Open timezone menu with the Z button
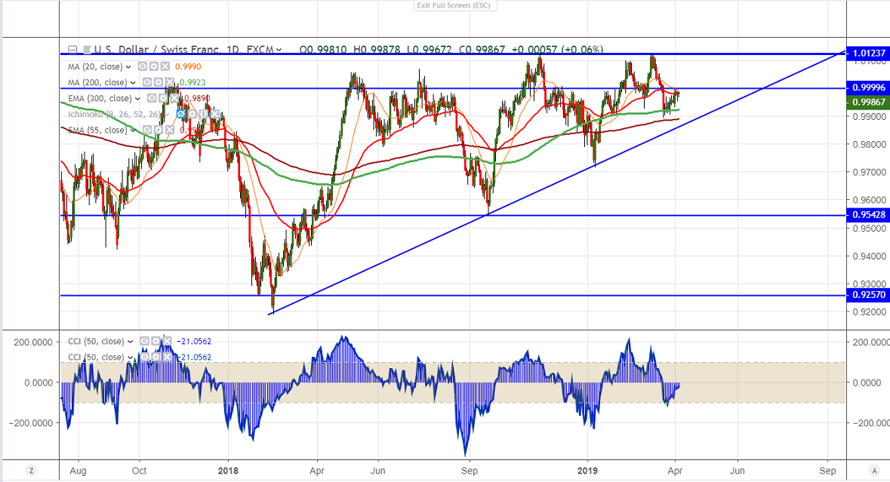The width and height of the screenshot is (890, 482). tap(31, 471)
